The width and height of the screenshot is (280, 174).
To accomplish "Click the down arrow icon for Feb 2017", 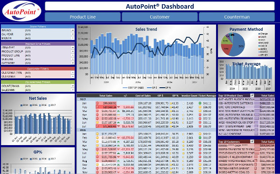I will click(x=119, y=107).
